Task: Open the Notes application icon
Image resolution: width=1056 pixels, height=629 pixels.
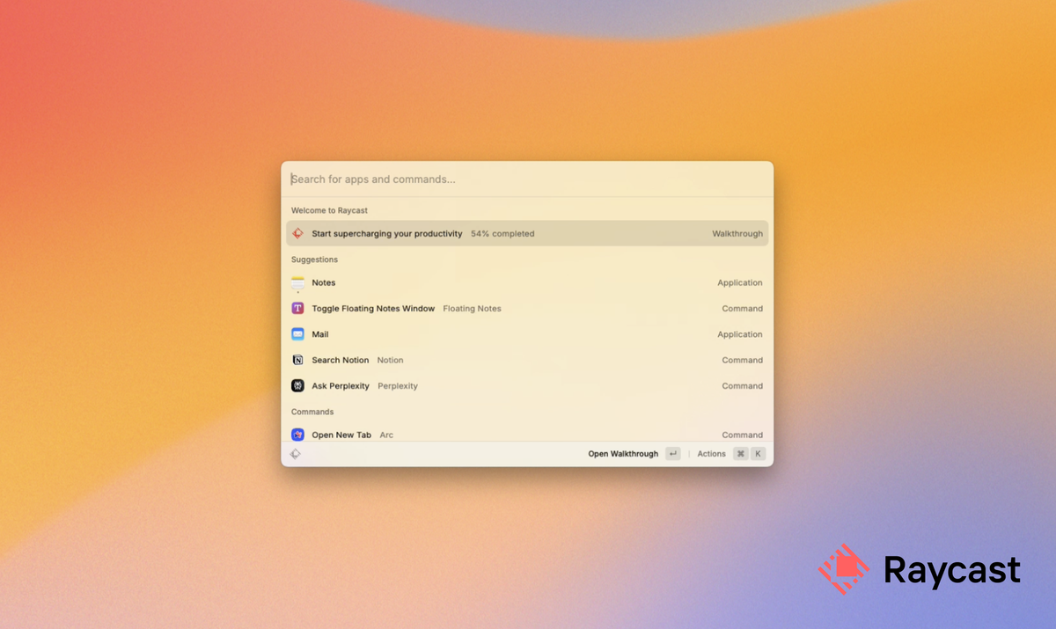Action: click(x=298, y=282)
